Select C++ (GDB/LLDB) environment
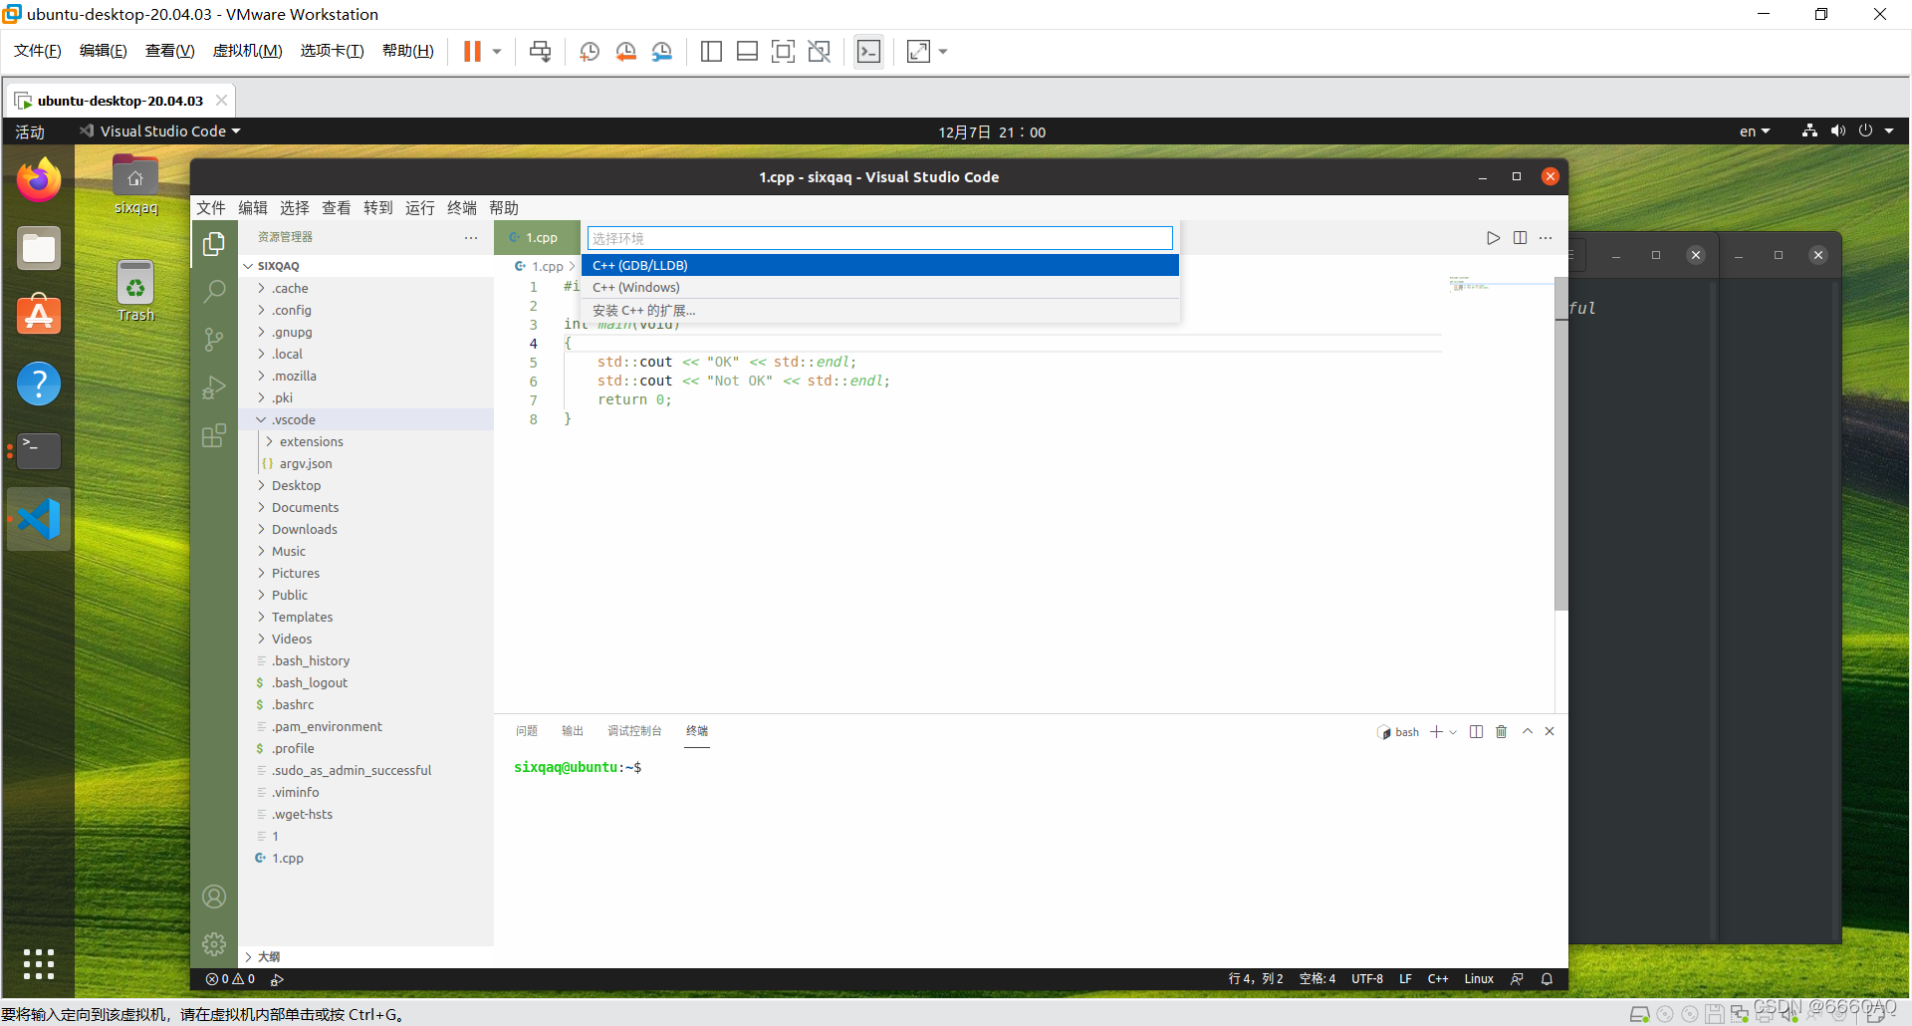Image resolution: width=1912 pixels, height=1026 pixels. point(880,265)
